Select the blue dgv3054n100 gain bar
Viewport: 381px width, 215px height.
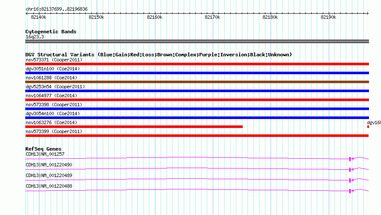click(x=197, y=118)
